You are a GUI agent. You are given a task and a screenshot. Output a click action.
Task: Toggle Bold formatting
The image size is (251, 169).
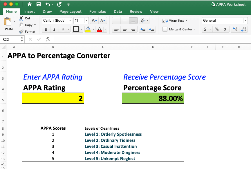pyautogui.click(x=46, y=29)
